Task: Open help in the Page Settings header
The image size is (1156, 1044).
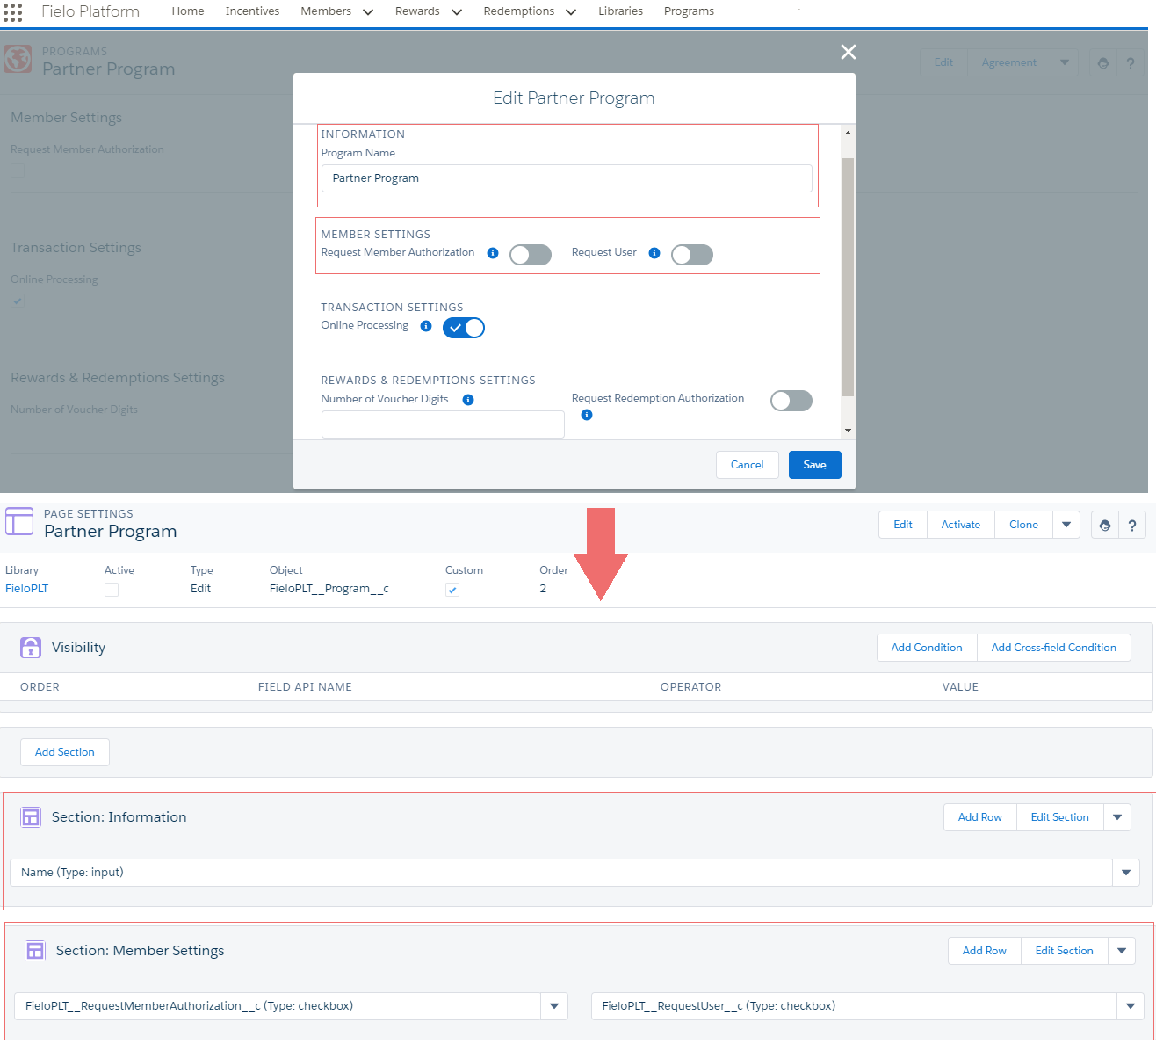Action: point(1132,525)
